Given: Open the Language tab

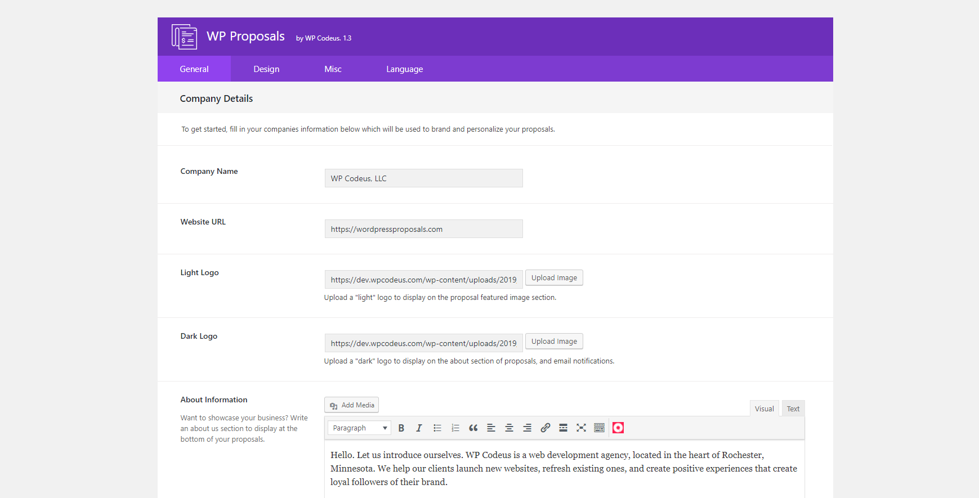Looking at the screenshot, I should coord(405,69).
